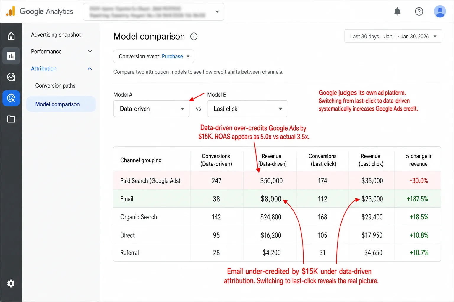Screen dimensions: 454x302
Task: Go to Home in left rail
Action: (11, 36)
